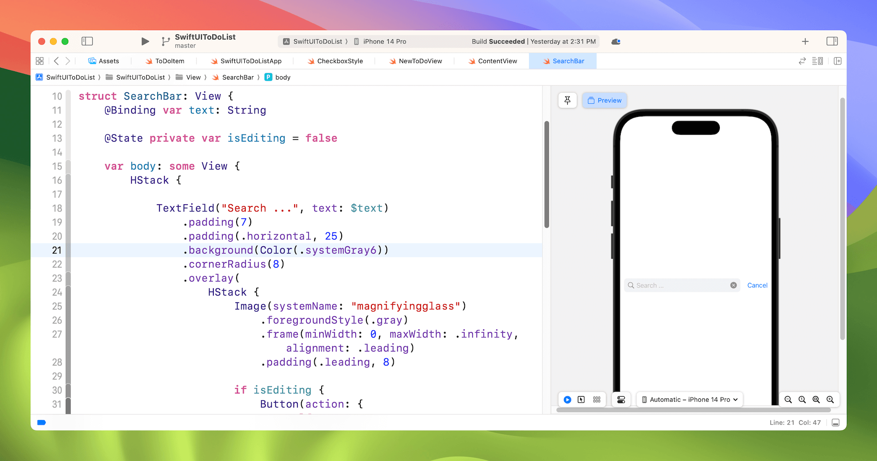Viewport: 877px width, 461px height.
Task: Clear the preview search text
Action: coord(734,285)
